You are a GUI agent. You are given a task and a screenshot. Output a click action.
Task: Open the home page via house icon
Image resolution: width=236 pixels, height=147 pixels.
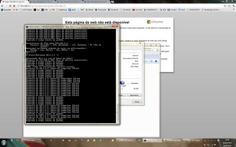click(14, 6)
